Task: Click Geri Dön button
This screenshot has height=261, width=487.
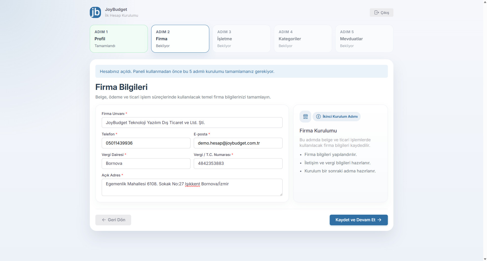Action: (113, 220)
